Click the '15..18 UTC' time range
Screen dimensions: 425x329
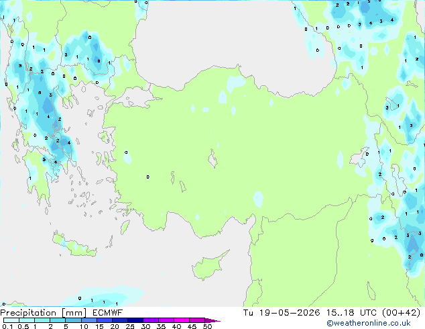[x=351, y=313]
